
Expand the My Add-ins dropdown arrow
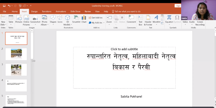104,23
